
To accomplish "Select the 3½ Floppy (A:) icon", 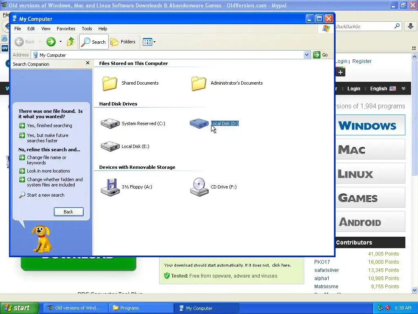I will pos(110,187).
